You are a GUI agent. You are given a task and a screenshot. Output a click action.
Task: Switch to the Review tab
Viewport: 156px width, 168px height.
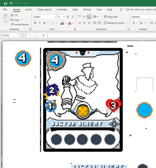click(87, 9)
